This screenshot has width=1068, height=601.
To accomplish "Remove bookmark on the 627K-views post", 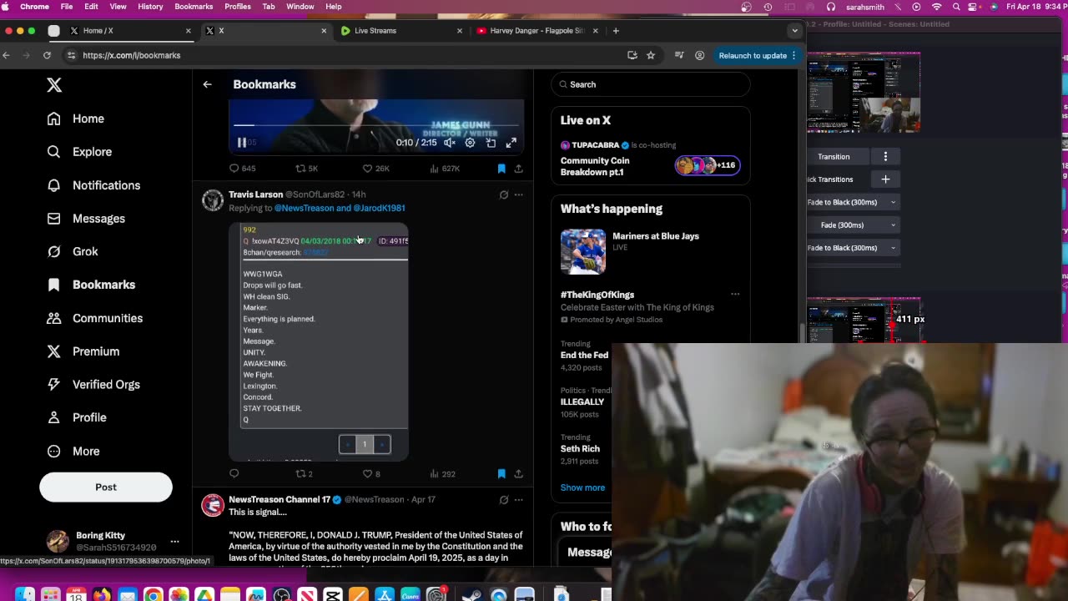I will pyautogui.click(x=501, y=169).
